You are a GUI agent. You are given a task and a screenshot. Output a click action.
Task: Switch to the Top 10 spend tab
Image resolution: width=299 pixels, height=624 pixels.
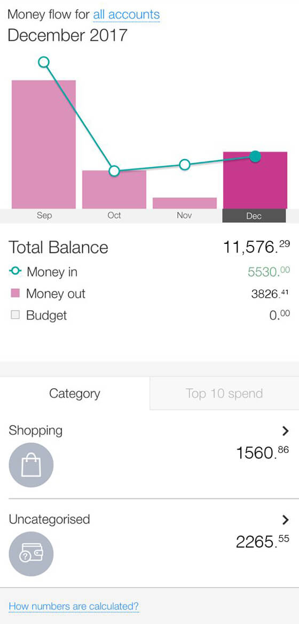(x=224, y=393)
